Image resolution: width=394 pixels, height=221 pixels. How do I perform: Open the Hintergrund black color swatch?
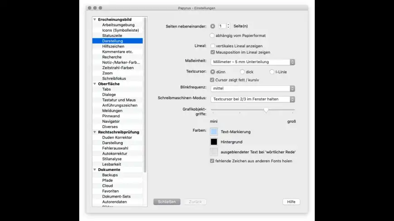tap(214, 142)
